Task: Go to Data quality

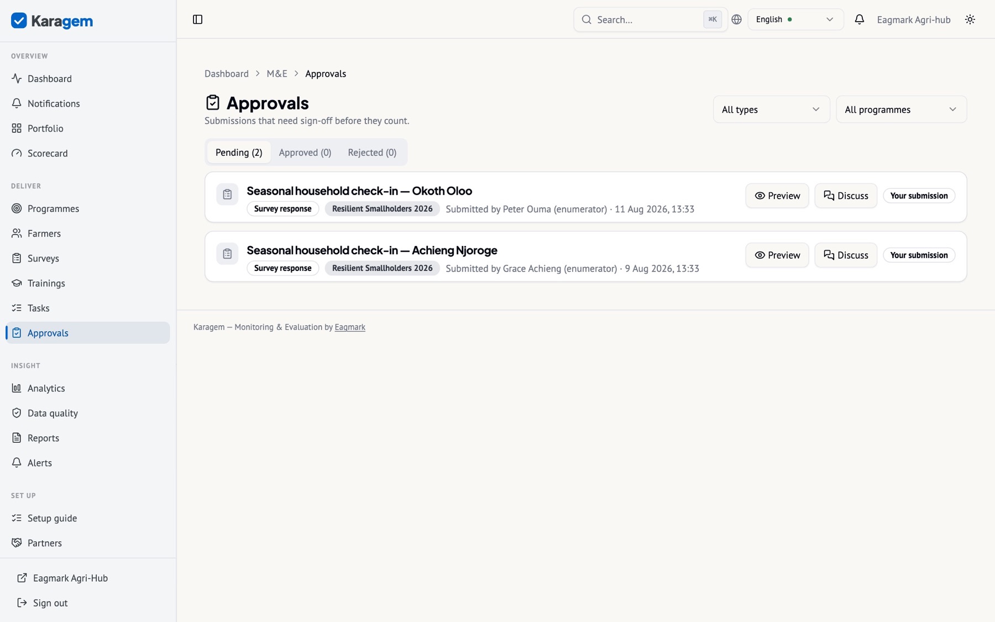Action: (88, 413)
